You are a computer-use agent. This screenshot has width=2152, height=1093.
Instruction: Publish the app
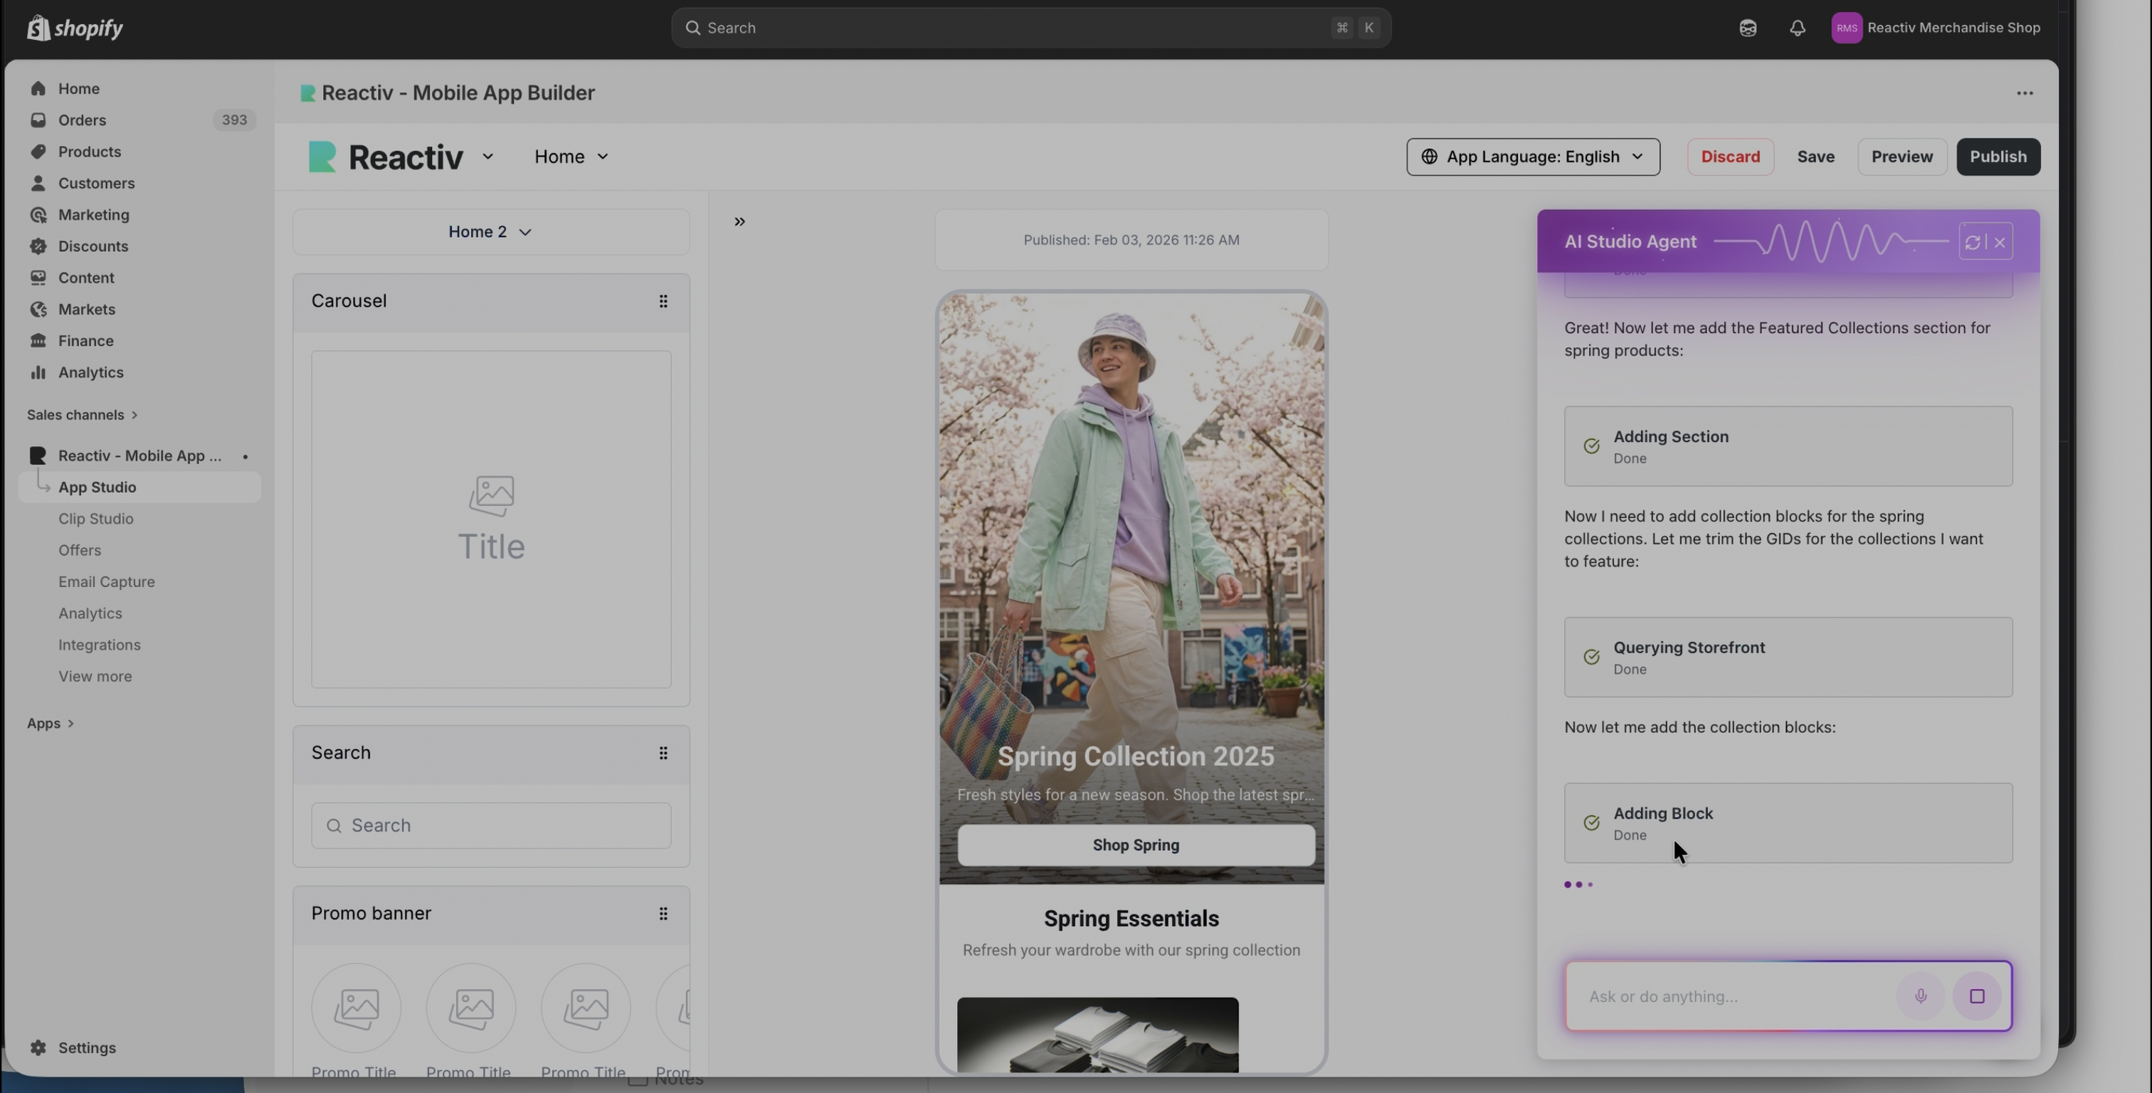coord(1998,157)
